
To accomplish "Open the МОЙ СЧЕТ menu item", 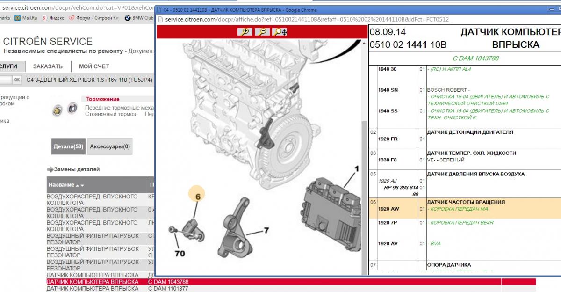I will [94, 66].
